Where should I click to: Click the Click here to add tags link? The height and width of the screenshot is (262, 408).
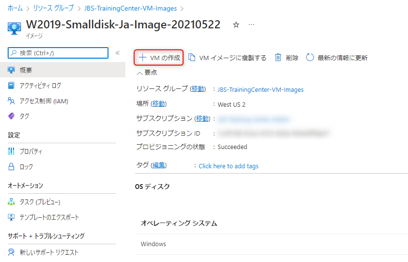pyautogui.click(x=228, y=166)
